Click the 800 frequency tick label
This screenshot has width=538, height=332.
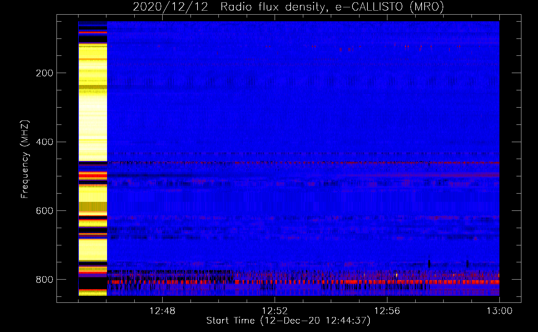click(45, 280)
